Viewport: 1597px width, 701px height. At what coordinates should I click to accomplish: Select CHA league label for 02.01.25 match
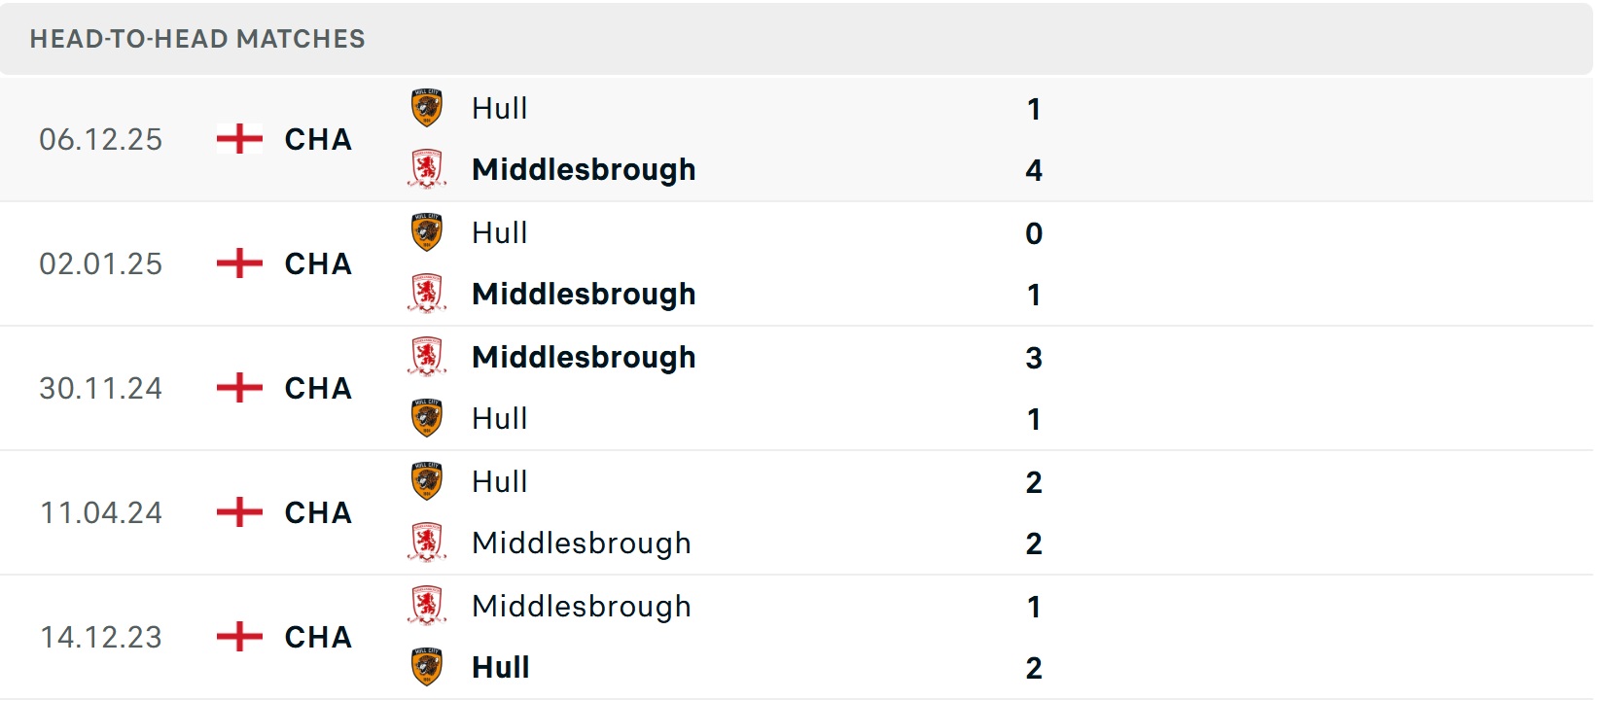coord(318,263)
